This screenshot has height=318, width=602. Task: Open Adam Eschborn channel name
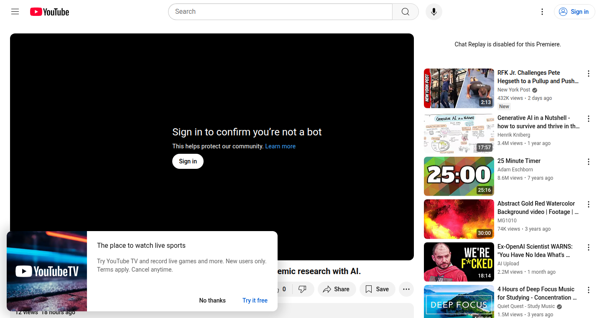click(515, 170)
